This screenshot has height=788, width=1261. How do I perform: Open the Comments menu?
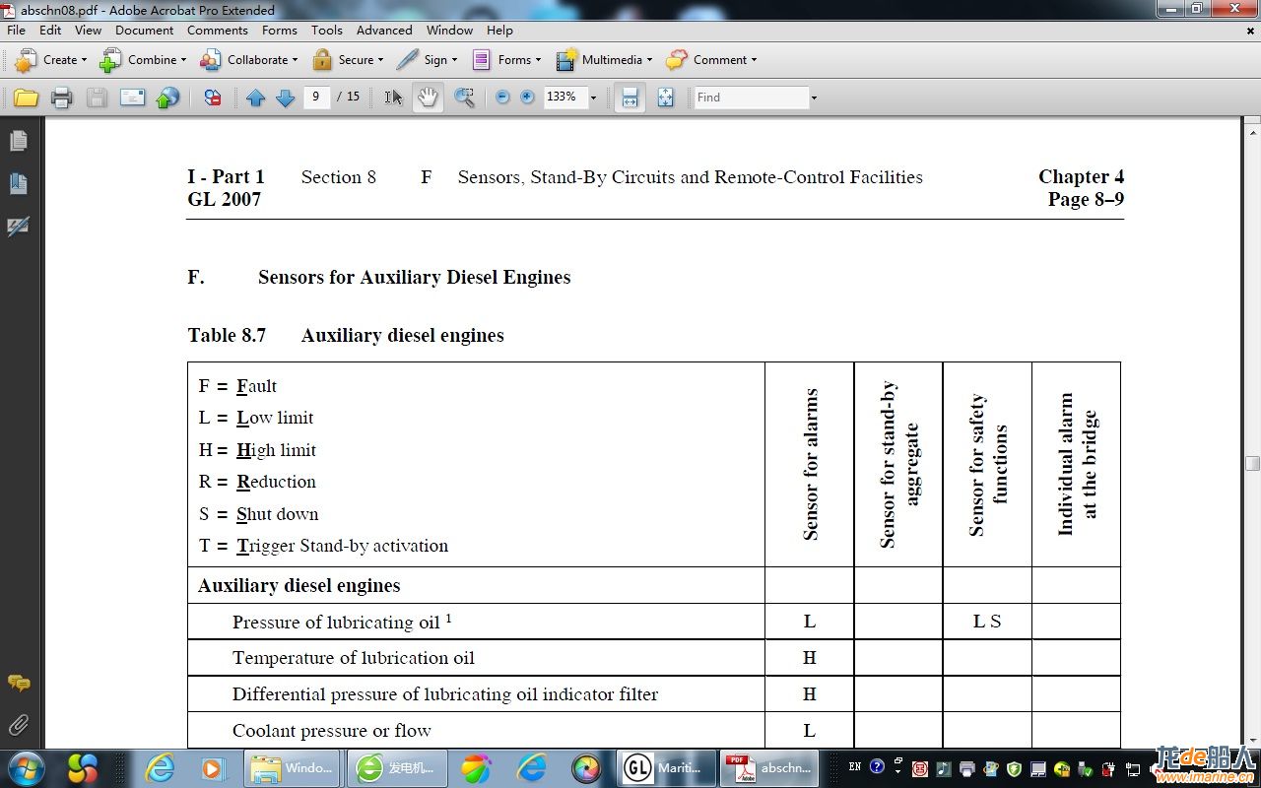point(218,31)
